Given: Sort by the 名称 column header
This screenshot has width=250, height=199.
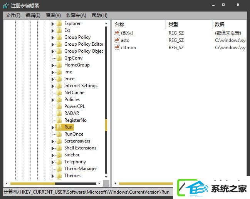Looking at the screenshot, I should tap(119, 24).
